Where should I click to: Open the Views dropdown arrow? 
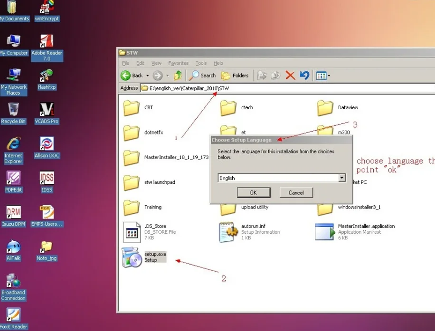click(329, 76)
